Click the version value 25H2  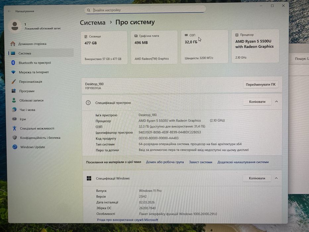click(x=143, y=197)
